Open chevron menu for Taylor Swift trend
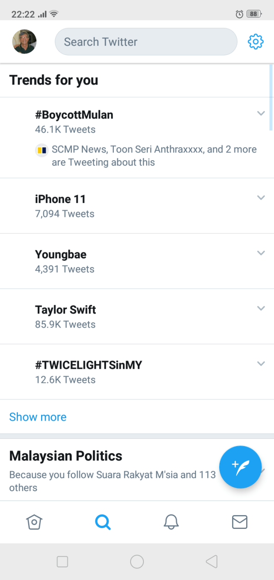This screenshot has width=274, height=580. [x=261, y=308]
